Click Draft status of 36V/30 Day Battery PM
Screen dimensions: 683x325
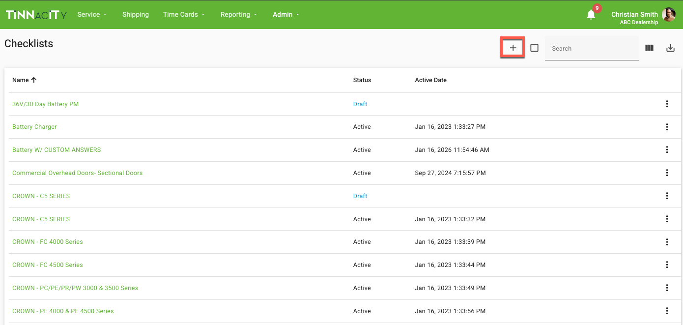[360, 104]
